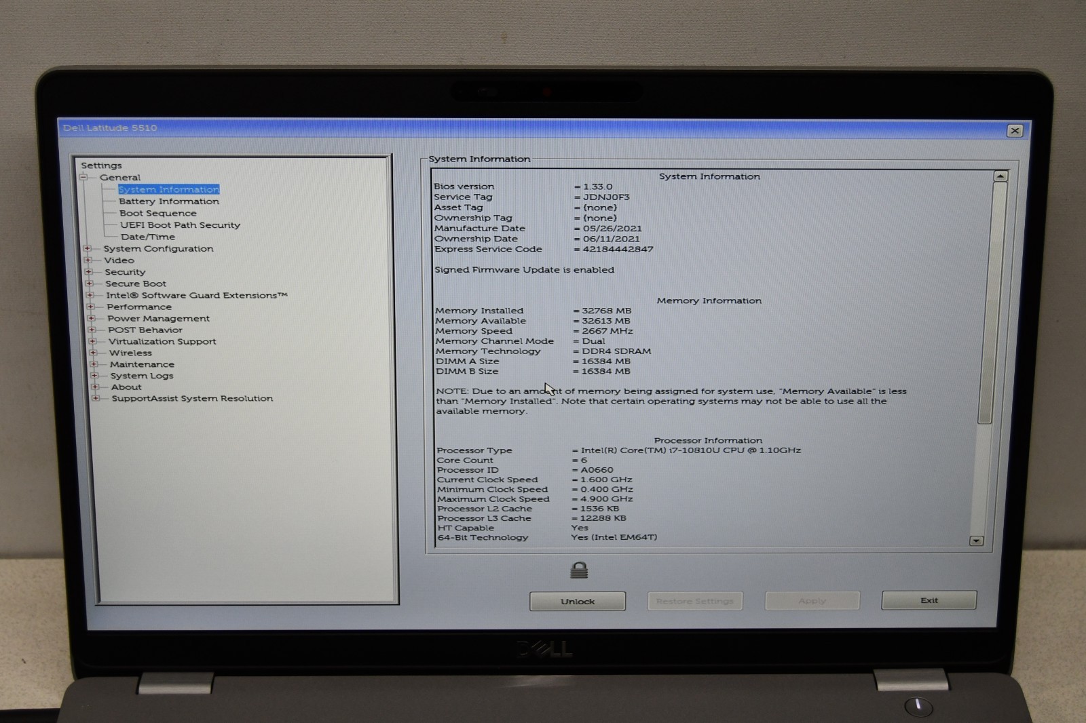The height and width of the screenshot is (723, 1086).
Task: Click the Exit button
Action: coord(929,600)
